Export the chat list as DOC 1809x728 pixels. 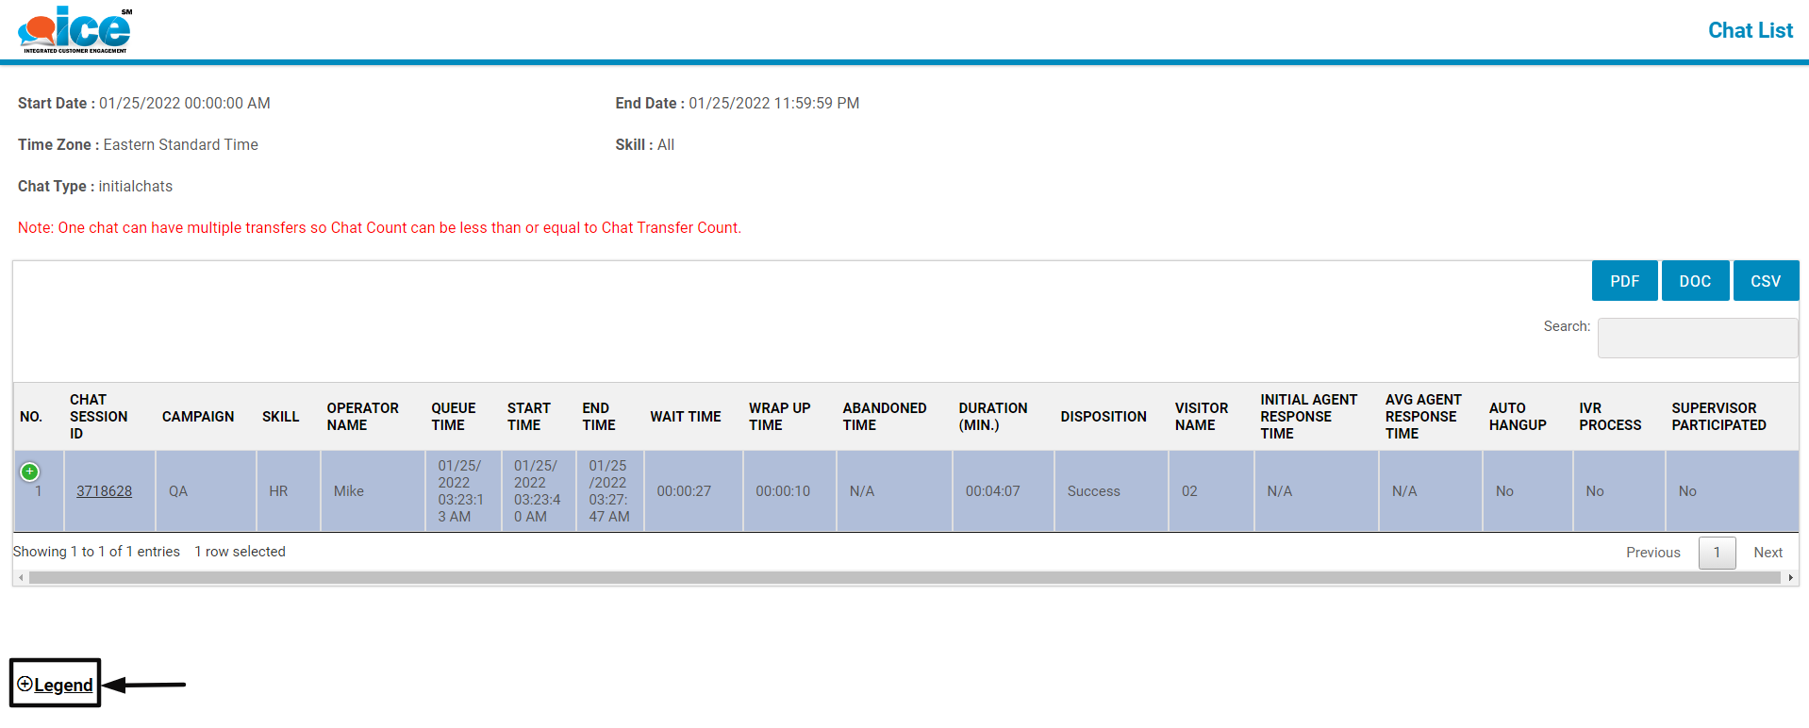1695,281
